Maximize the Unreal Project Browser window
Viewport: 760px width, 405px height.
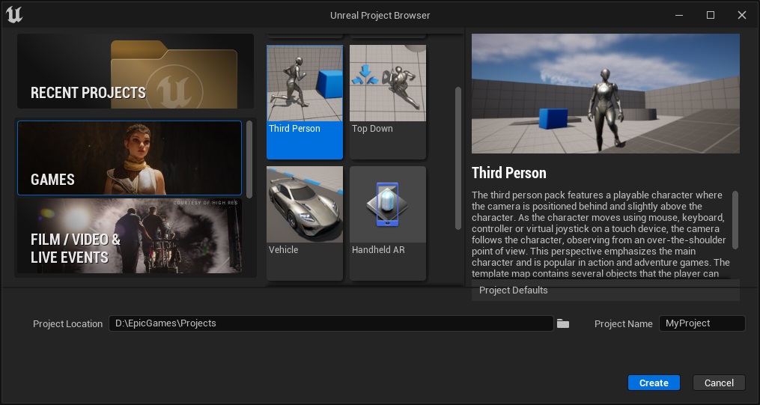[711, 15]
